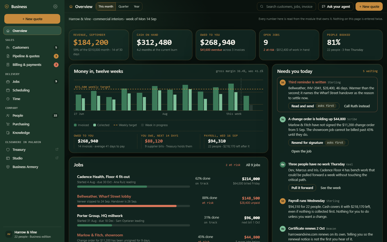Click the Ke avatar on Thursday work item
This screenshot has width=387, height=242.
pyautogui.click(x=283, y=165)
